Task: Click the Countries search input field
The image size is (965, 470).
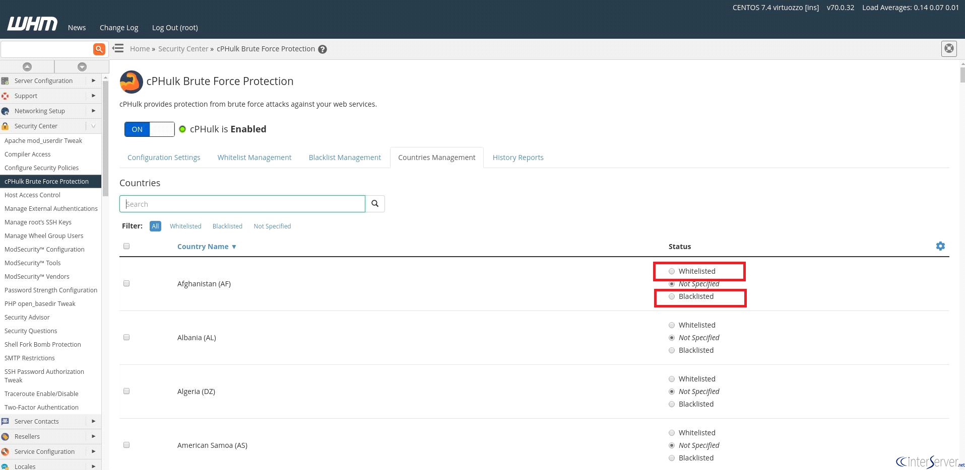Action: [242, 204]
